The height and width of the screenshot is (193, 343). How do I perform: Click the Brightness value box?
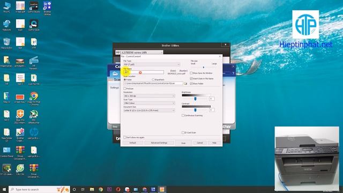(211, 99)
